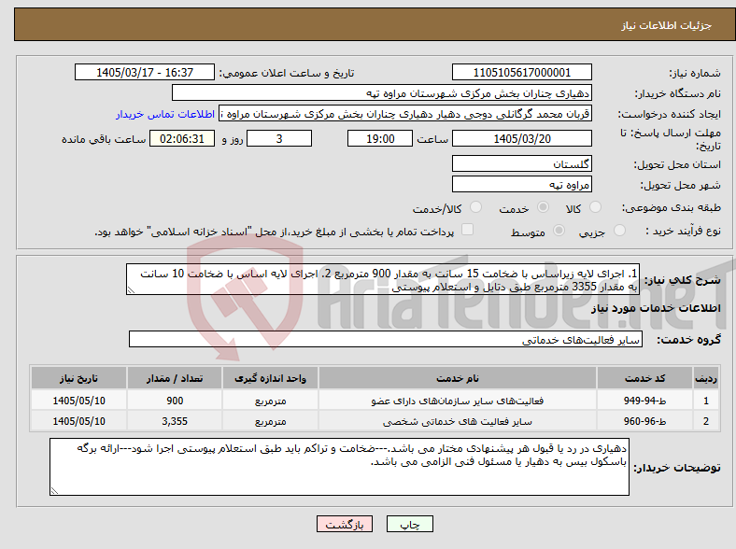The image size is (736, 549).
Task: Click the ردیف column header
Action: click(706, 378)
